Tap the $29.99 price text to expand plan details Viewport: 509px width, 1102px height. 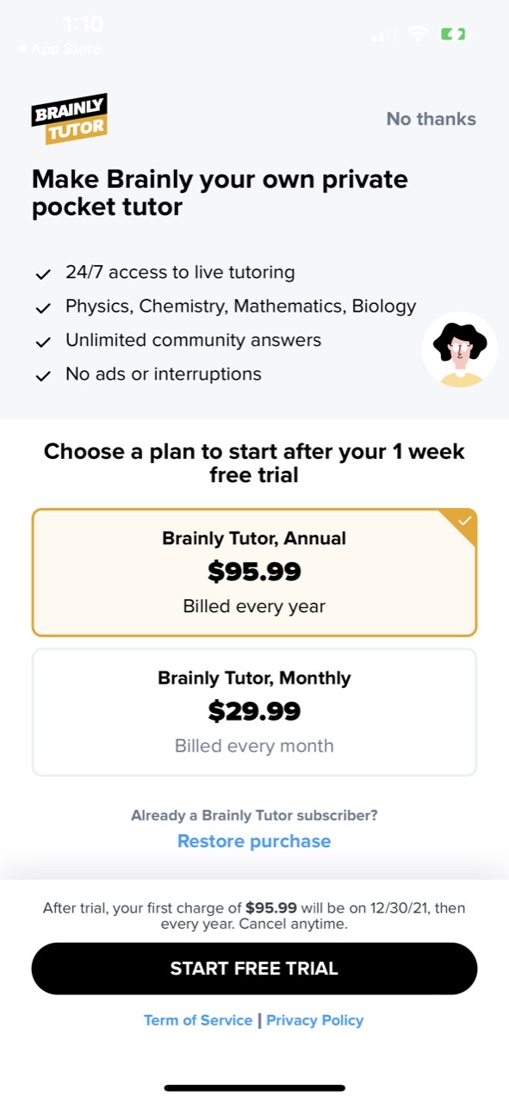click(x=254, y=711)
